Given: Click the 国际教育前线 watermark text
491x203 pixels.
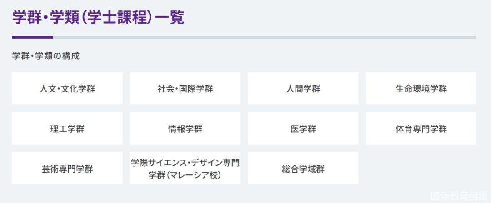Looking at the screenshot, I should pyautogui.click(x=459, y=195).
